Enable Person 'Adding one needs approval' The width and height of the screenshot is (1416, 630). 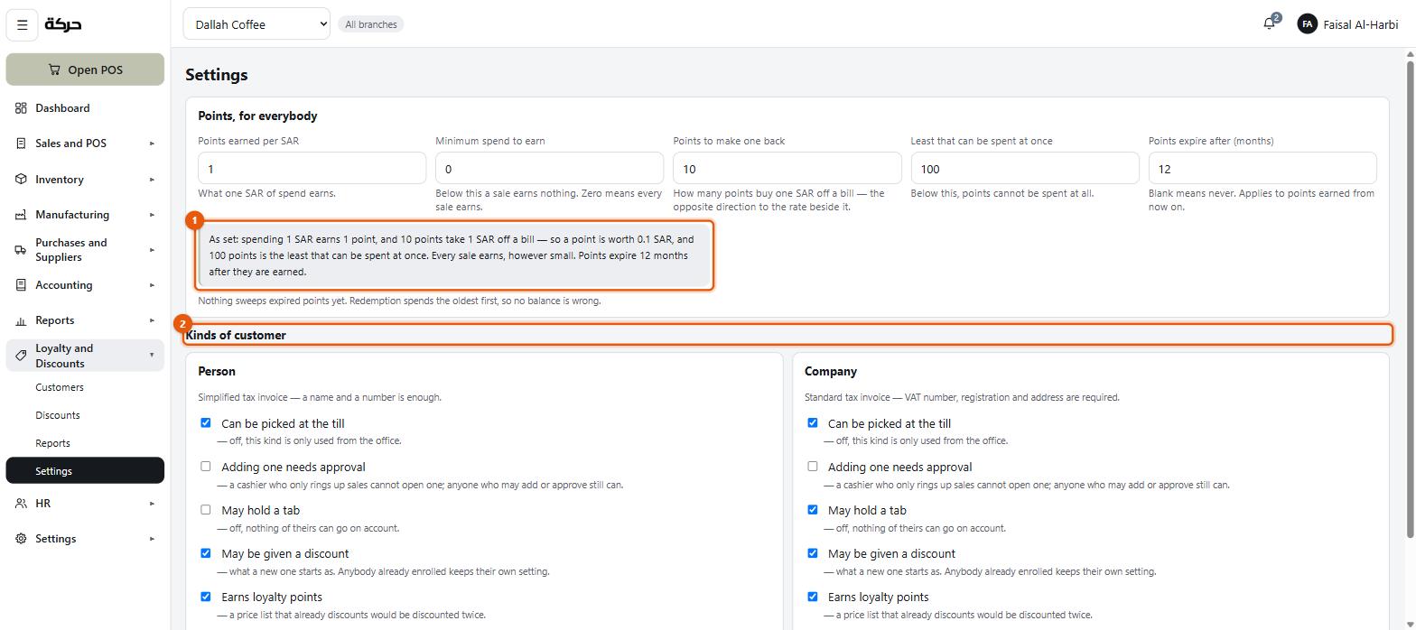point(206,466)
